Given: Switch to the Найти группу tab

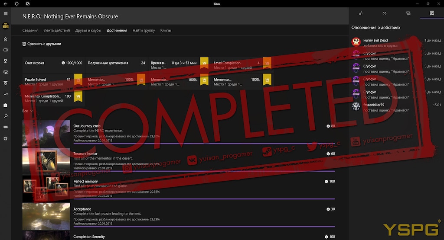Looking at the screenshot, I should (144, 31).
